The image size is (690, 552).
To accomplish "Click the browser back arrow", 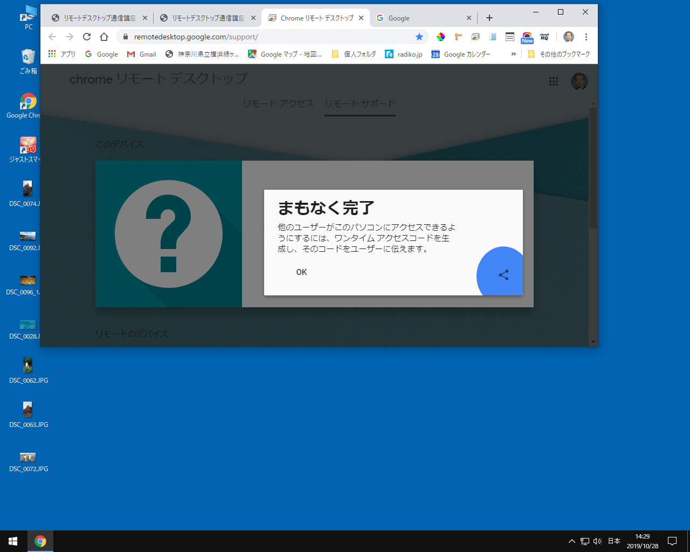I will pos(52,37).
